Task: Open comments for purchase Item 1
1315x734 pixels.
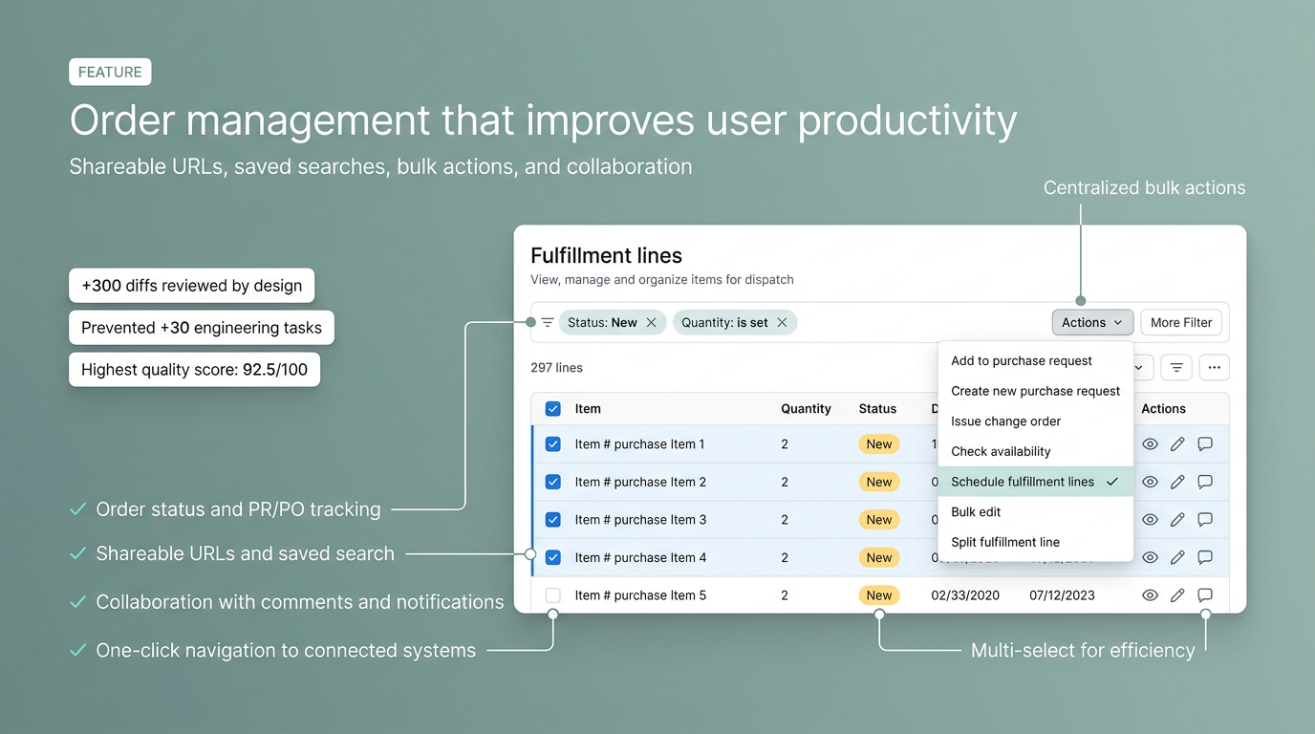Action: pyautogui.click(x=1205, y=444)
